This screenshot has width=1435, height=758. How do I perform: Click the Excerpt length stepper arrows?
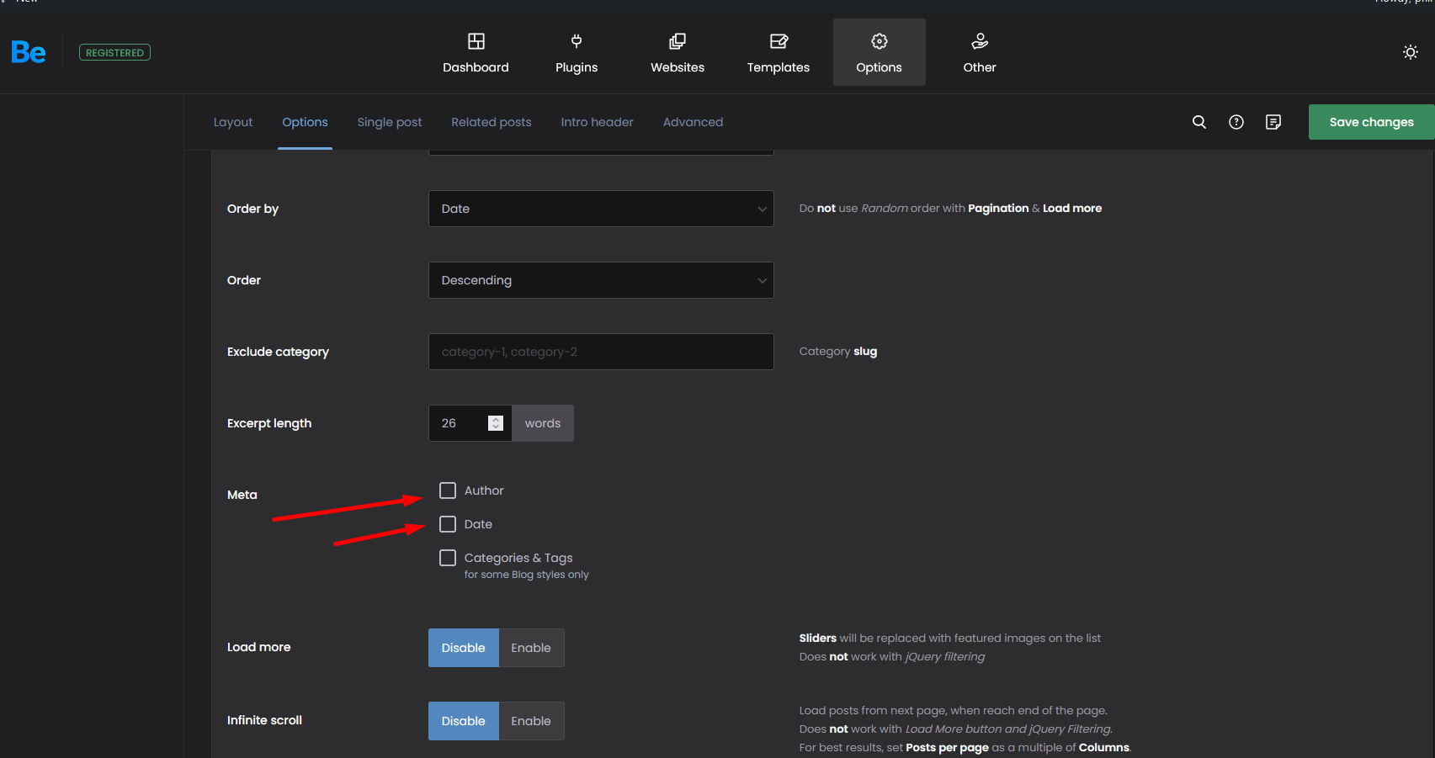click(x=496, y=423)
